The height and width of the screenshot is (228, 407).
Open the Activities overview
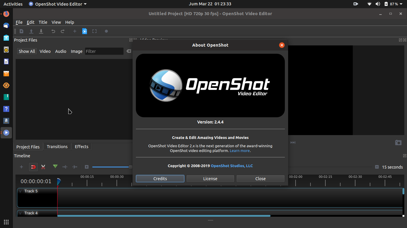tap(13, 4)
